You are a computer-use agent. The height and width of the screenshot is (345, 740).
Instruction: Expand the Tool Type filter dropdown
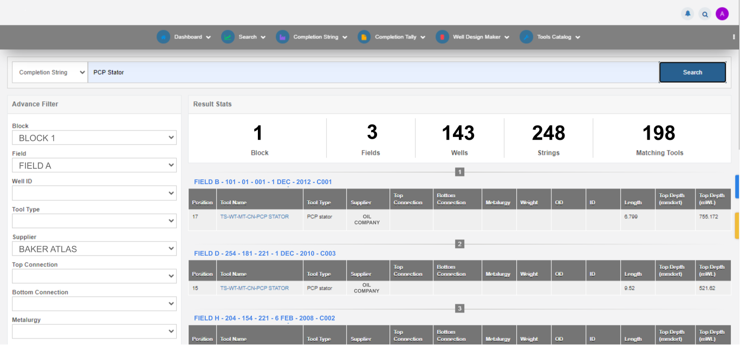tap(94, 220)
